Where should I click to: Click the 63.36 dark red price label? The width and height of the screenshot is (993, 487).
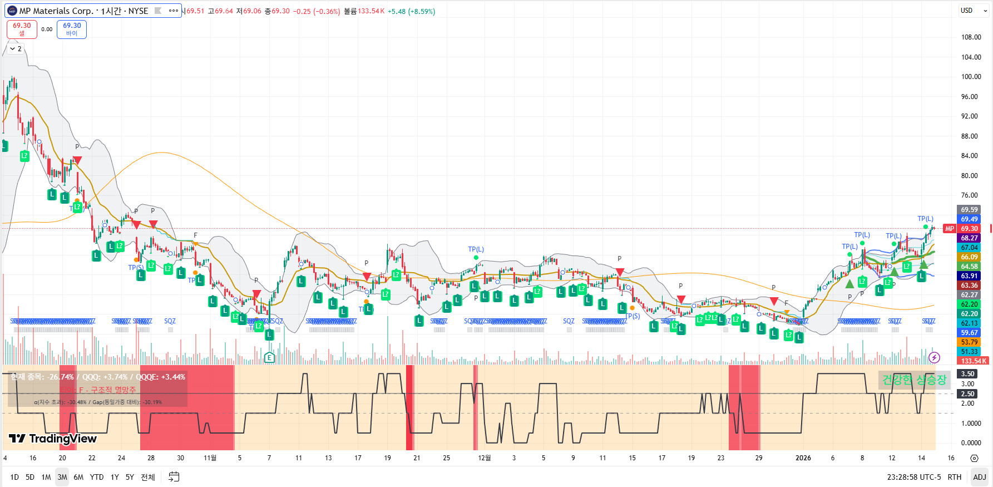coord(969,286)
